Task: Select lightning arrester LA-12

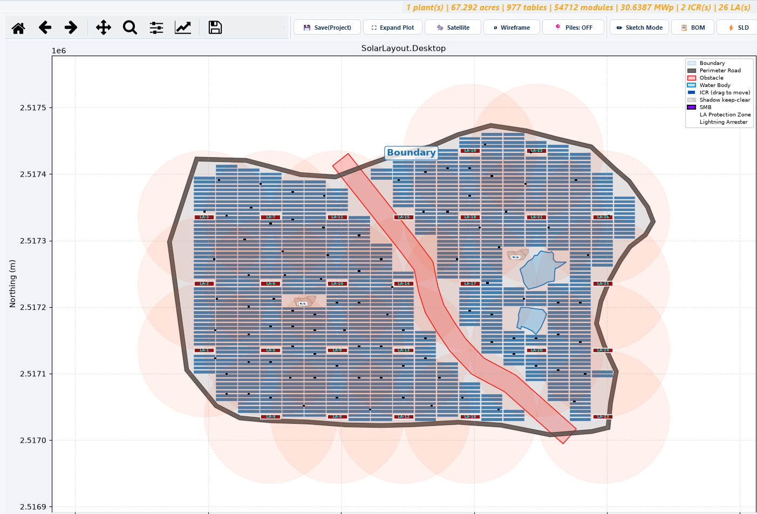Action: click(x=404, y=417)
